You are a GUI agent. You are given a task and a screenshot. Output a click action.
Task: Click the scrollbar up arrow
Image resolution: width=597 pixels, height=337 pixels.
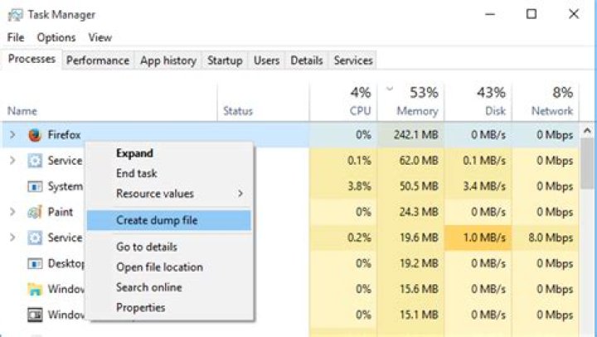pyautogui.click(x=587, y=131)
